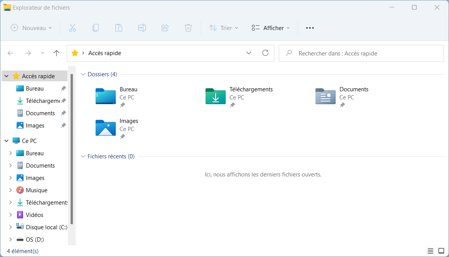Expand Disque local (C:) in tree

pos(10,227)
